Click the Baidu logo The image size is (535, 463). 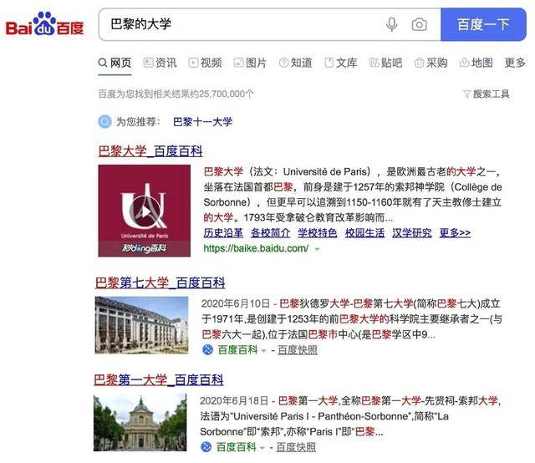pos(44,24)
